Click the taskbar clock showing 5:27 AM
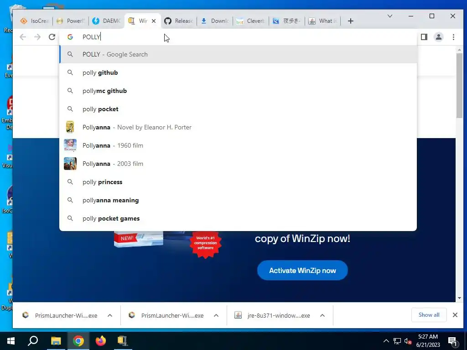The image size is (467, 350). pos(428,341)
